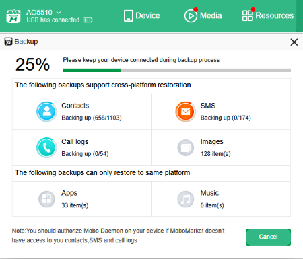
Task: Close the Backup dialog
Action: click(x=294, y=42)
